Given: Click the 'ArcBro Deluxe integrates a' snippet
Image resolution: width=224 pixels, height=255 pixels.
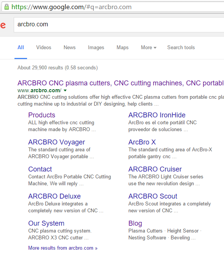Looking at the screenshot, I should click(x=58, y=204).
